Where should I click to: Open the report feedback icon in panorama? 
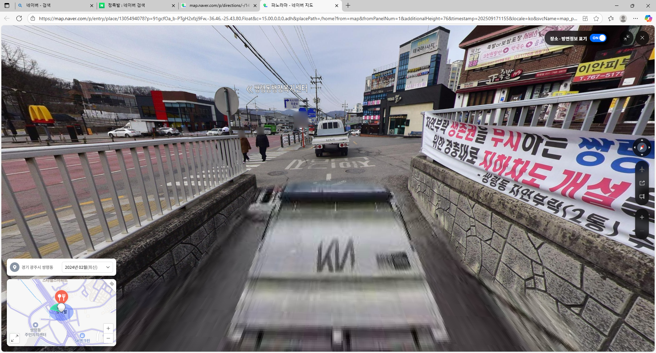pyautogui.click(x=642, y=197)
